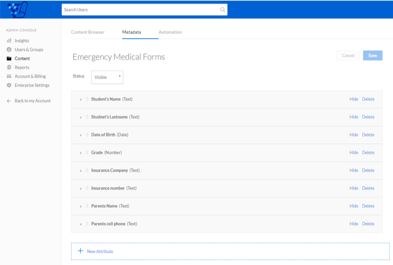Click the app logo in header
The width and height of the screenshot is (393, 265).
point(17,9)
